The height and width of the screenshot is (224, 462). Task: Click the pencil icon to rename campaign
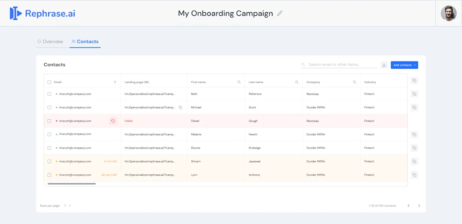[280, 14]
